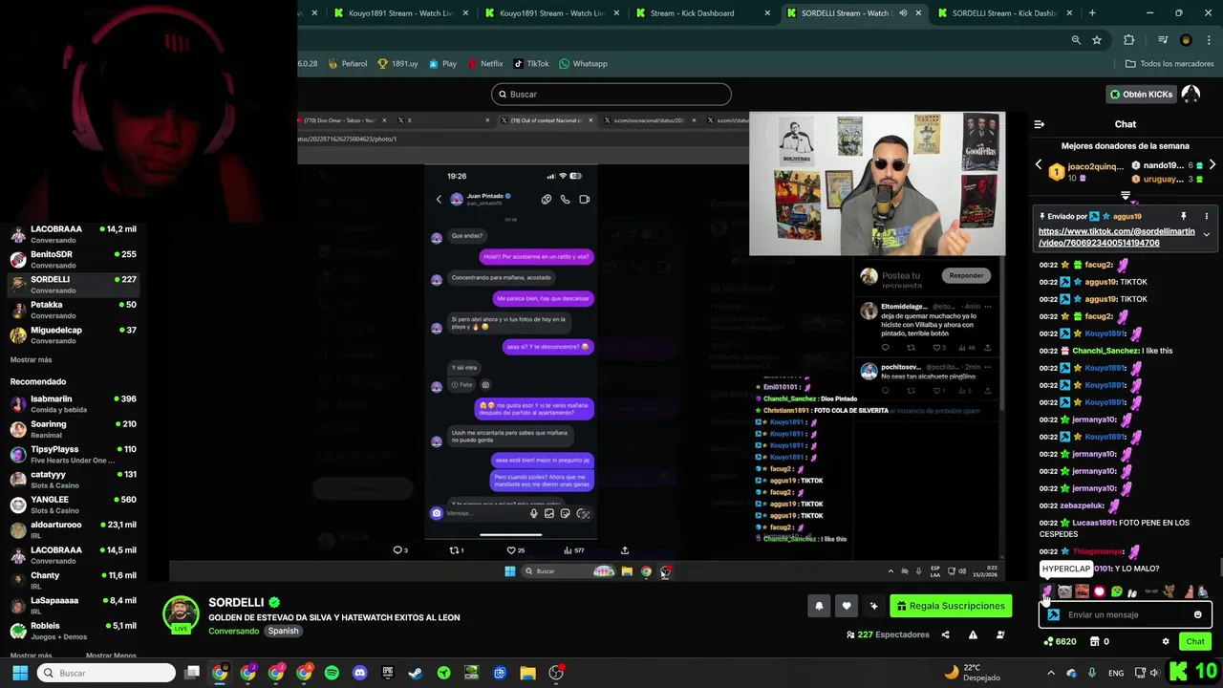Image resolution: width=1223 pixels, height=688 pixels.
Task: Open a new browser tab
Action: 1092,13
